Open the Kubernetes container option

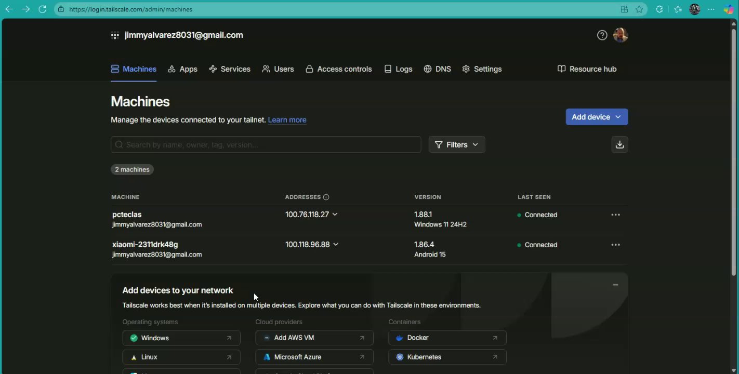pyautogui.click(x=447, y=357)
